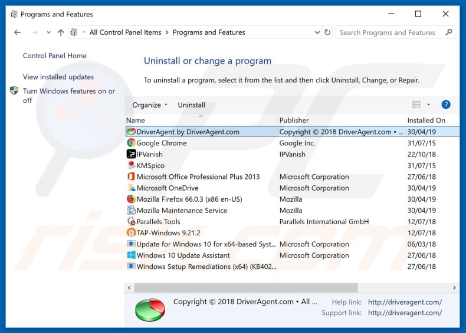Image resolution: width=466 pixels, height=333 pixels.
Task: Click the scrollbar right arrow
Action: tap(454, 288)
